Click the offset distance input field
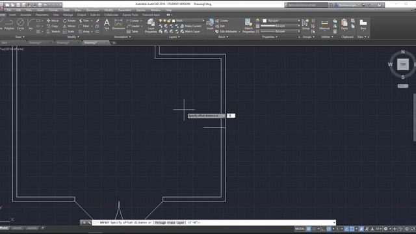Viewport: 416px width, 234px height. click(x=231, y=116)
